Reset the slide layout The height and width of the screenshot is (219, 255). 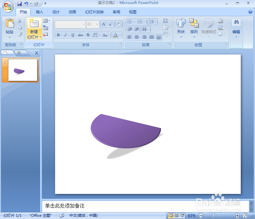pyautogui.click(x=46, y=28)
